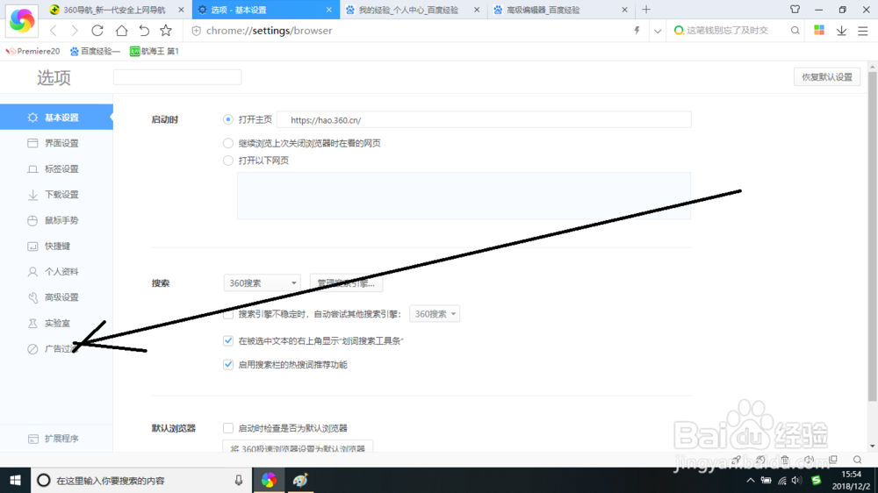Image resolution: width=878 pixels, height=493 pixels.
Task: Toggle 搜索引擎不稳定时 auto-try checkbox
Action: pos(228,315)
